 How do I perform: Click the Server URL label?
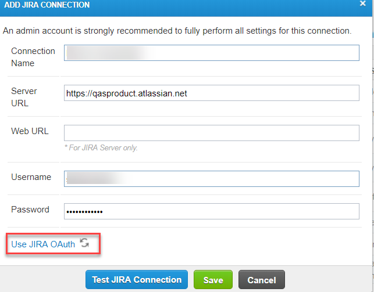(24, 97)
